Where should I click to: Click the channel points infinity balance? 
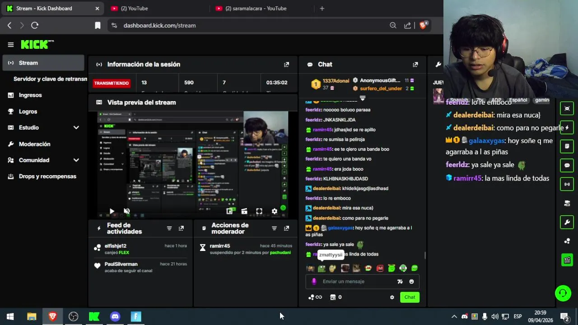315,297
